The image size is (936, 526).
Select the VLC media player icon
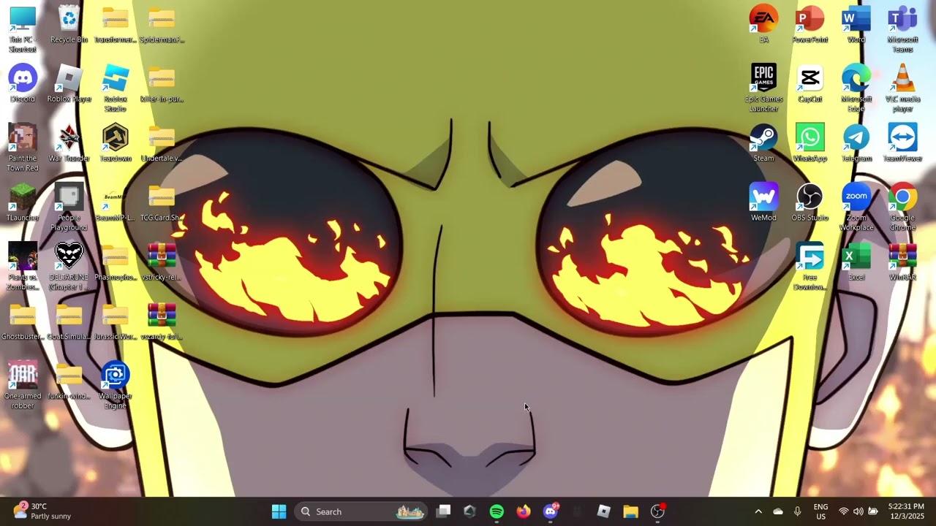902,88
